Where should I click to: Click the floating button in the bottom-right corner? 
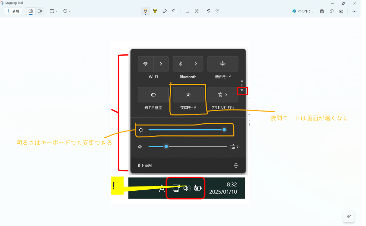349,216
